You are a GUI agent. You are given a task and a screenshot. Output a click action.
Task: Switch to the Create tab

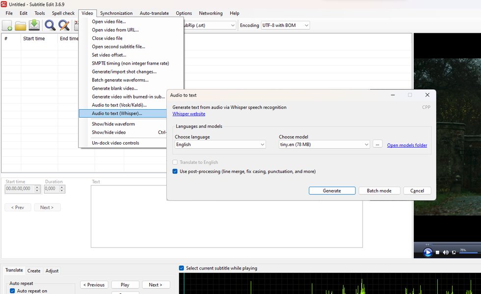tap(34, 270)
